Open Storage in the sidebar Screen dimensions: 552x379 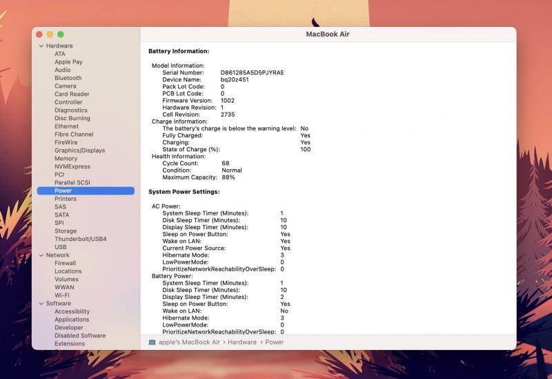tap(66, 231)
